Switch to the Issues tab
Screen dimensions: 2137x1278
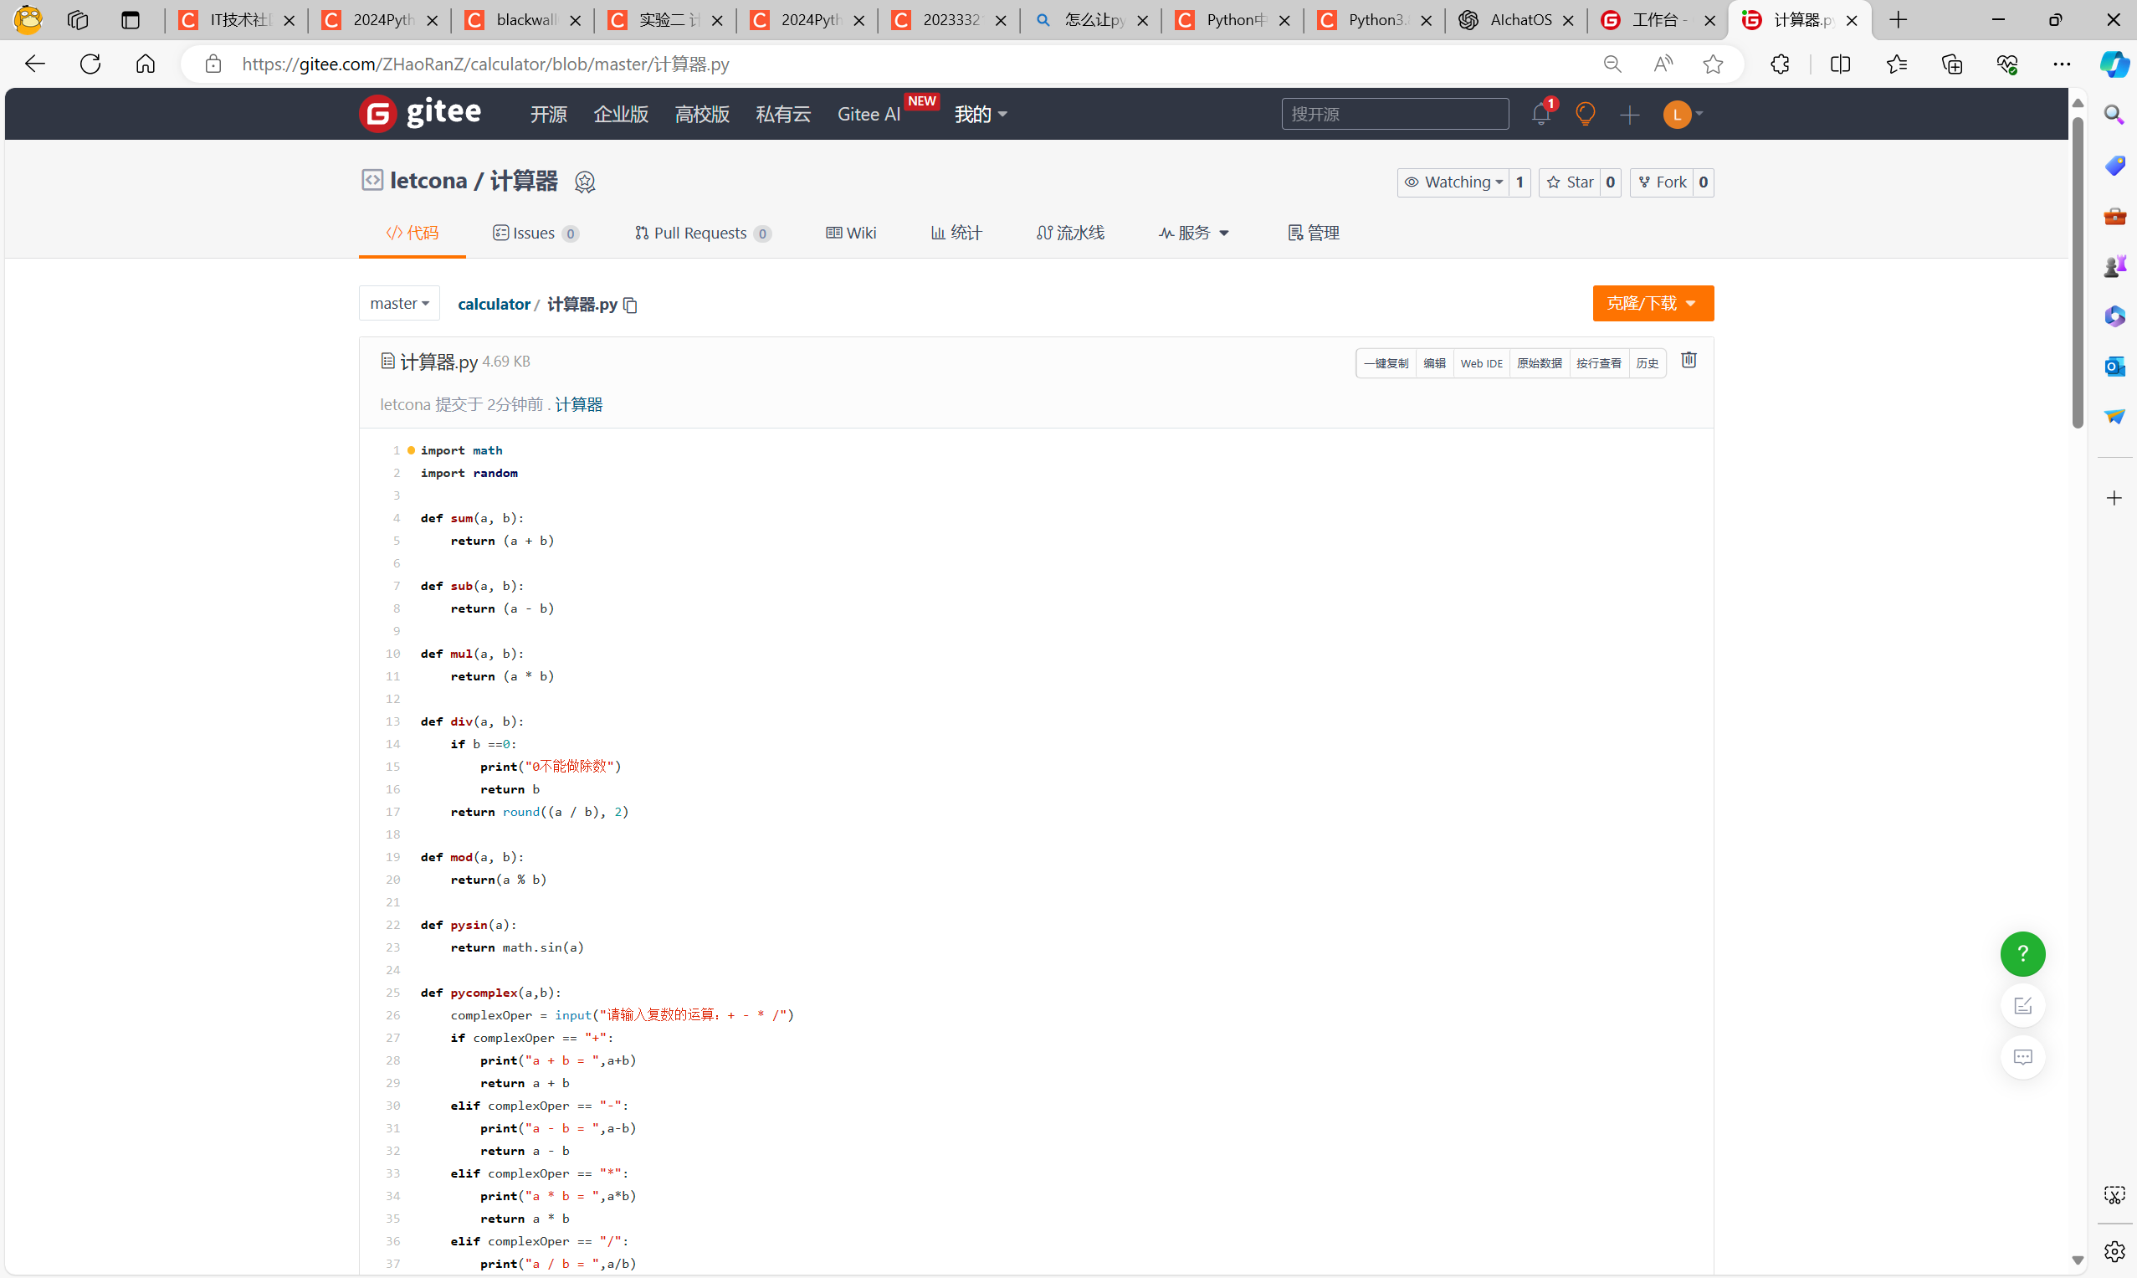click(536, 233)
